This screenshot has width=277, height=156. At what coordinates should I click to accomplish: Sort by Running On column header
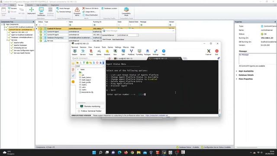[105, 22]
